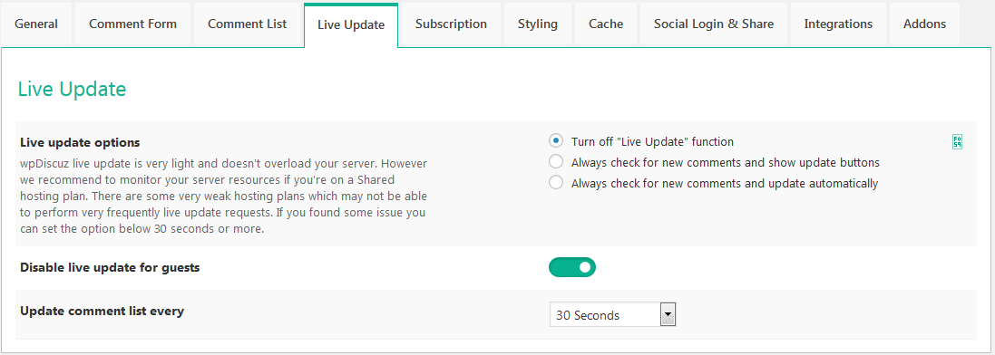The width and height of the screenshot is (995, 355).
Task: Toggle Disable live update for guests switch
Action: (572, 267)
